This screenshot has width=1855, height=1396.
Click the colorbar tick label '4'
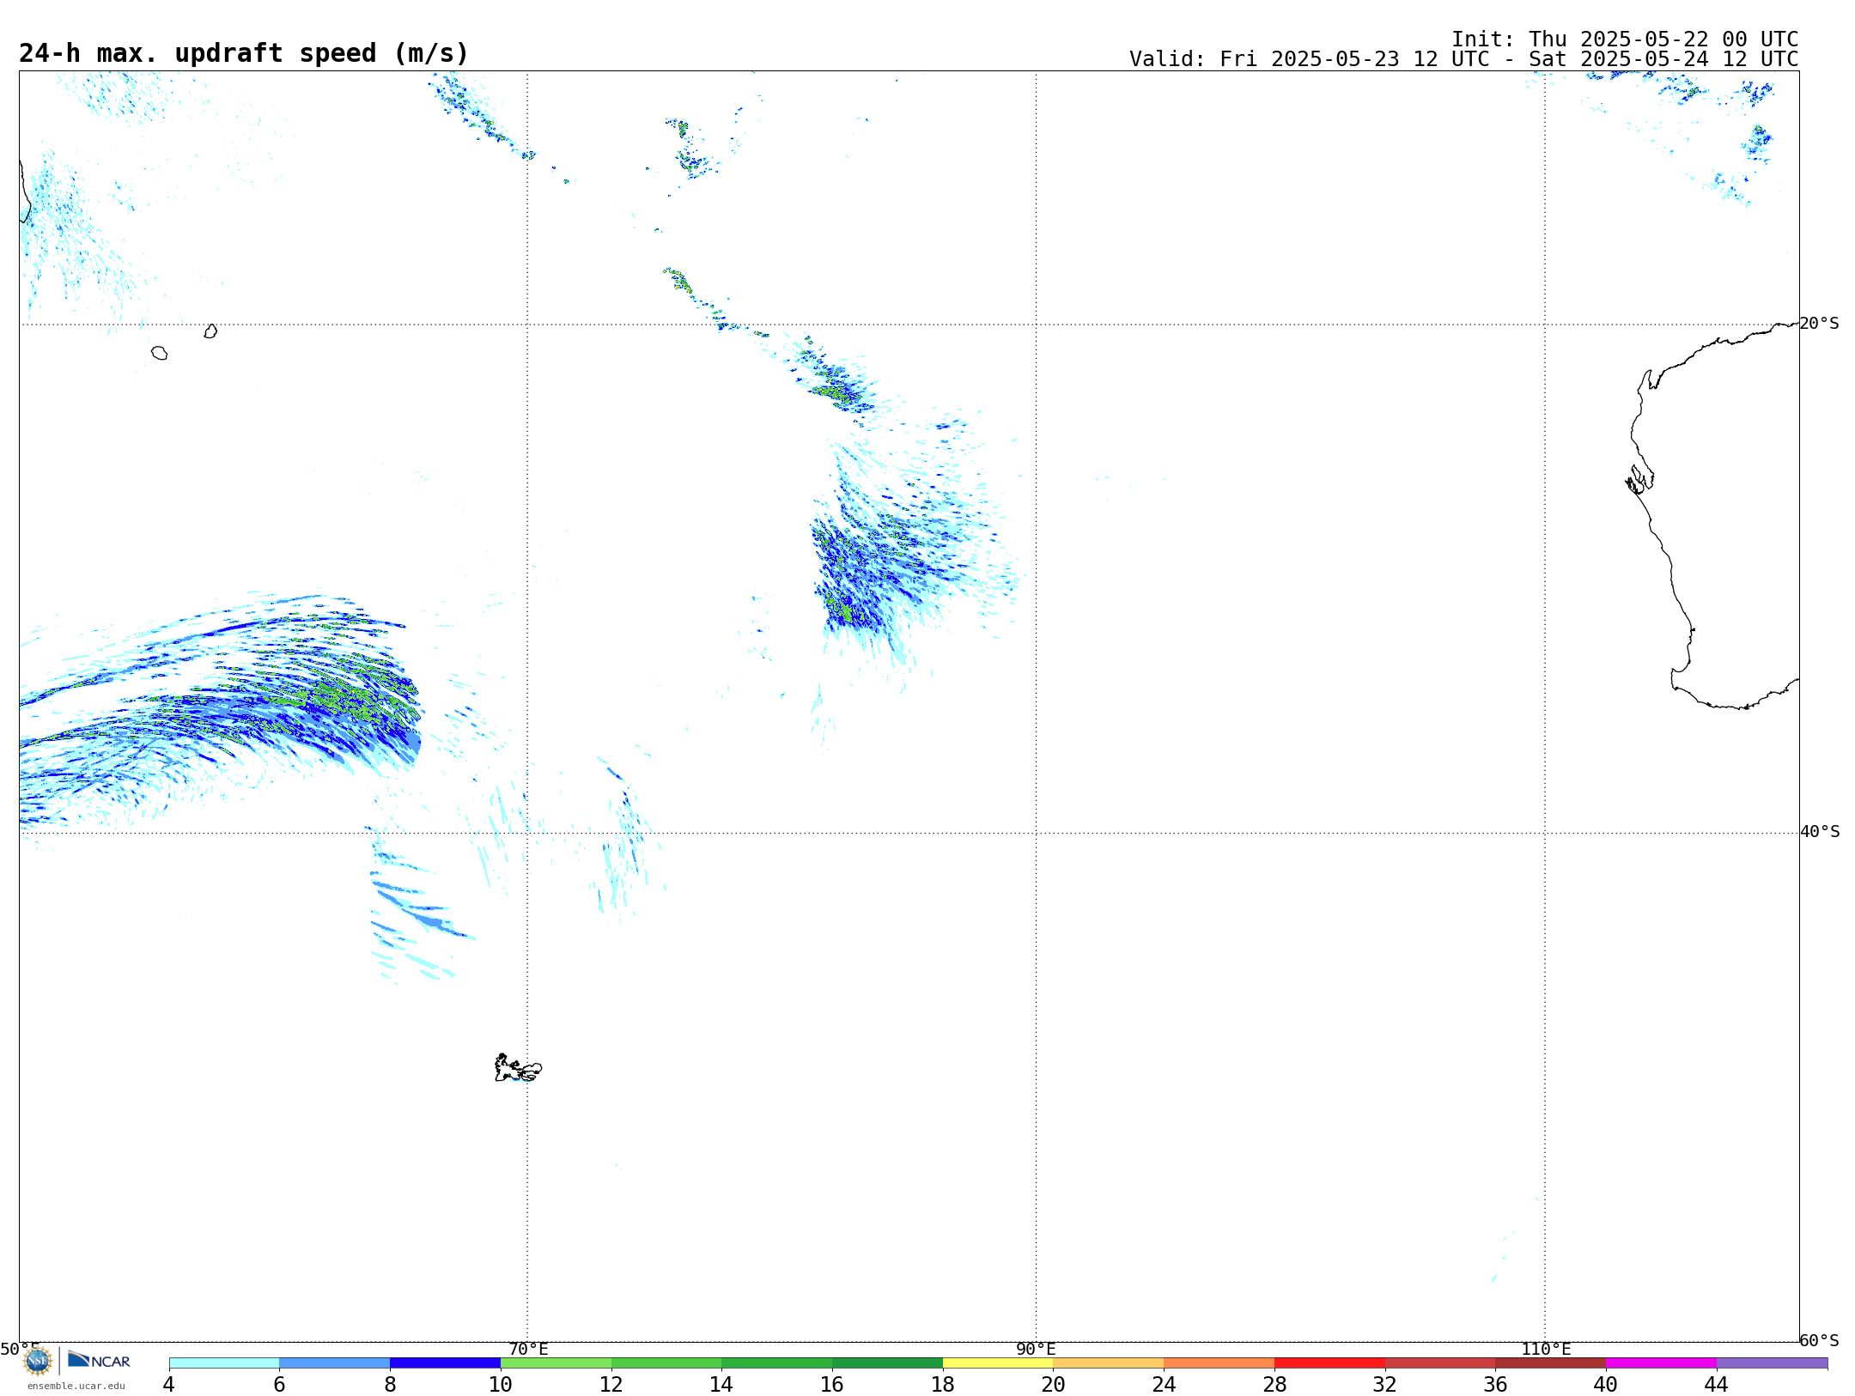click(x=169, y=1384)
